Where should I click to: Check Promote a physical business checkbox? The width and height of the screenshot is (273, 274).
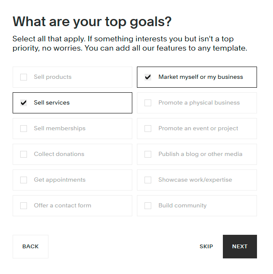tap(148, 103)
